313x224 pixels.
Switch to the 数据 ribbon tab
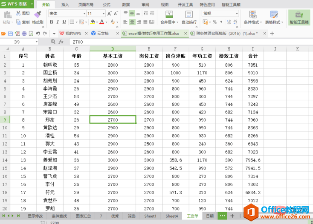126,4
